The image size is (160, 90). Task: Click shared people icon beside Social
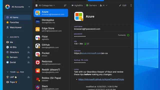tap(29, 62)
